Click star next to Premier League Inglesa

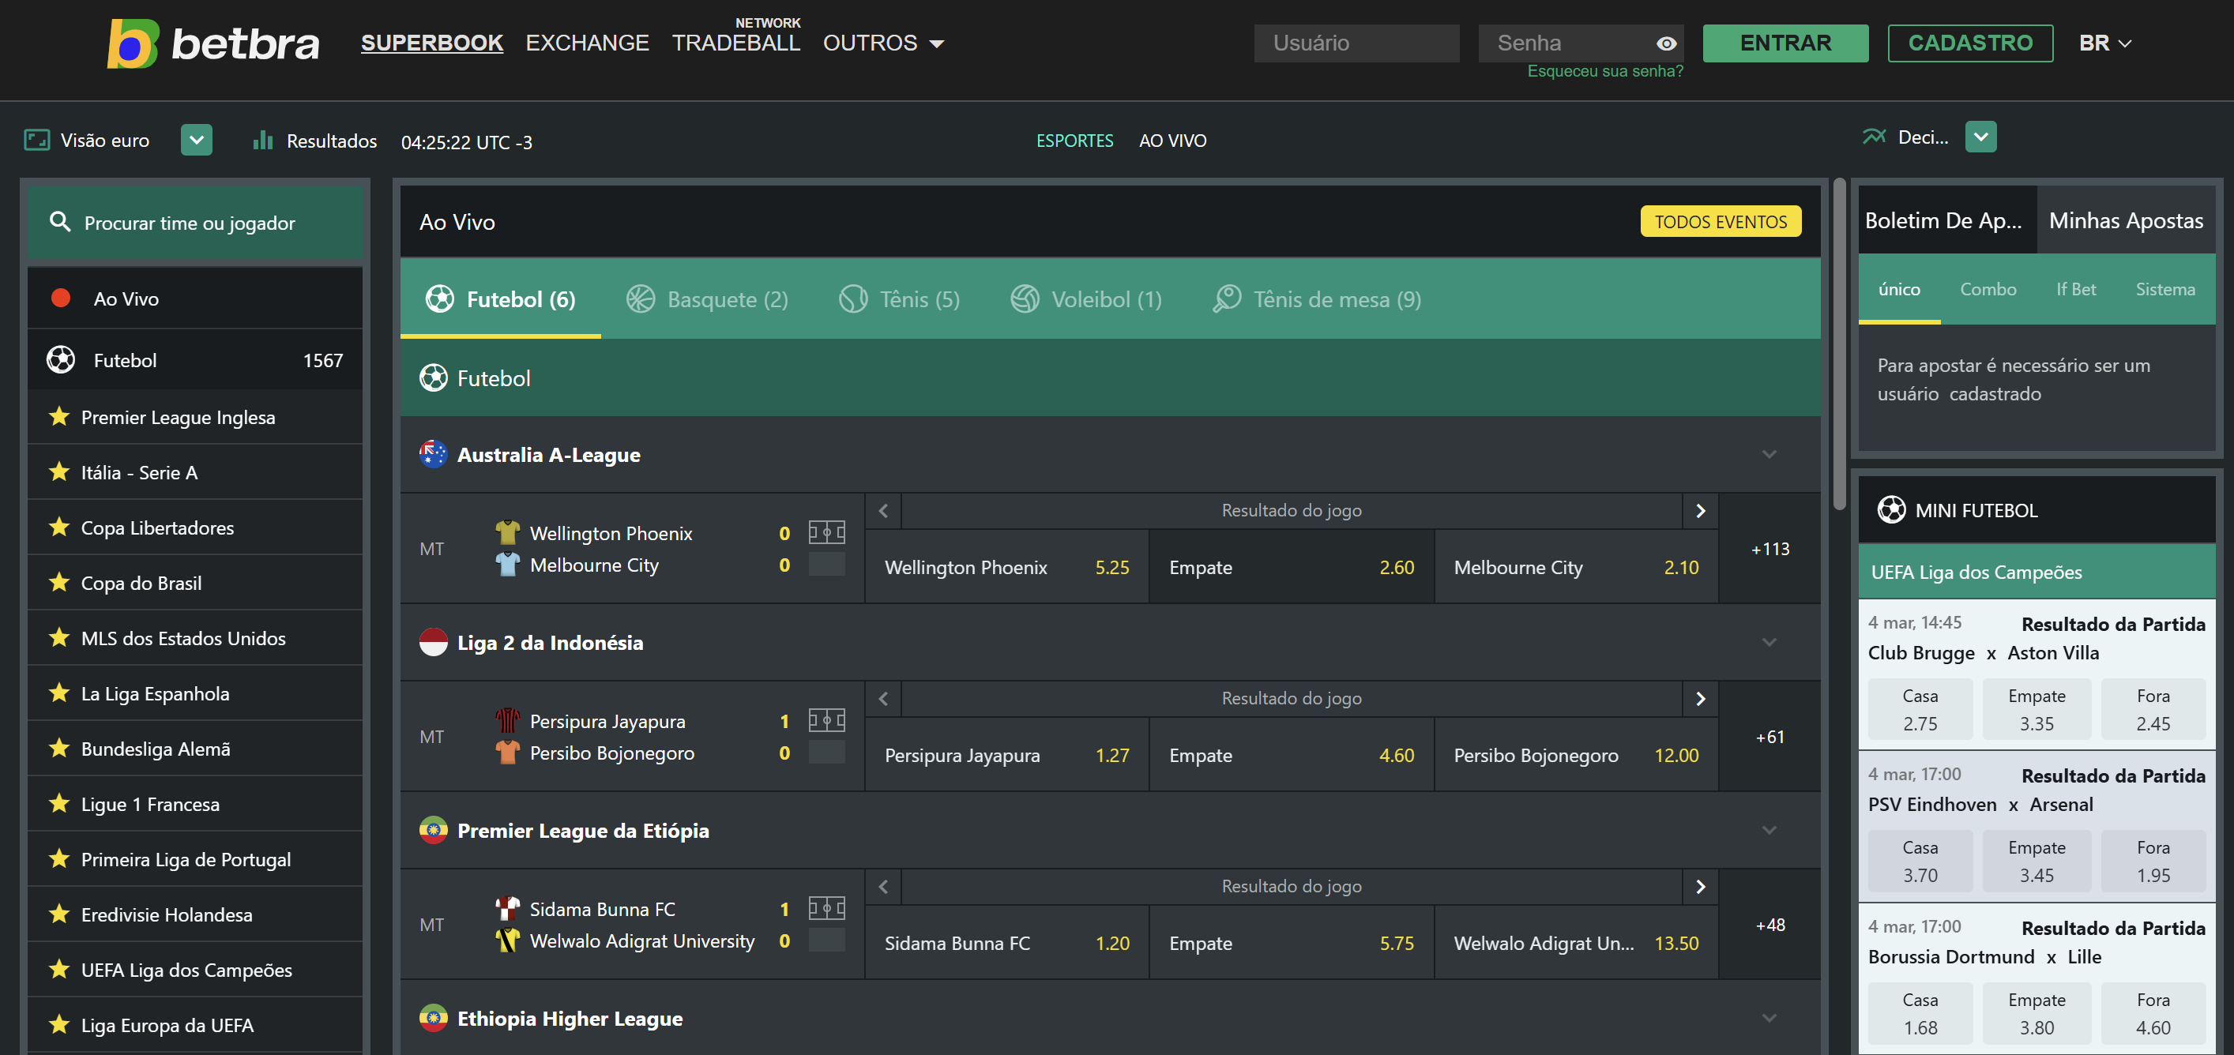pyautogui.click(x=59, y=416)
